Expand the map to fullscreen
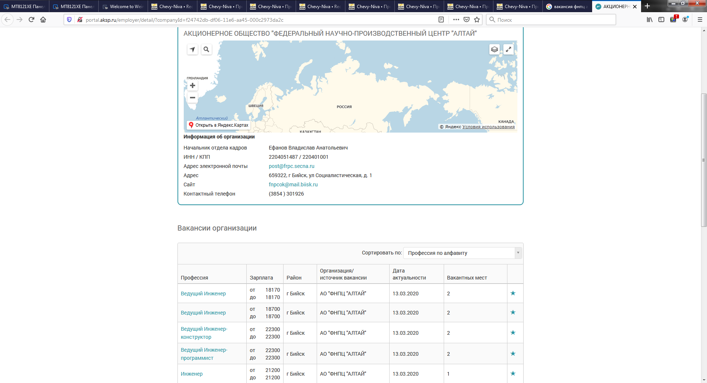 tap(508, 49)
